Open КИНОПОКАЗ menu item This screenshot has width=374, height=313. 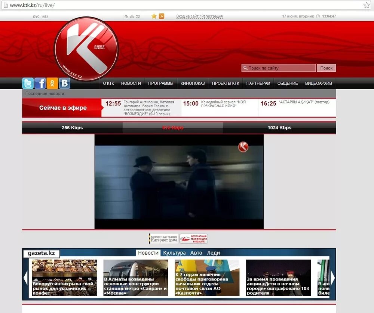point(193,83)
